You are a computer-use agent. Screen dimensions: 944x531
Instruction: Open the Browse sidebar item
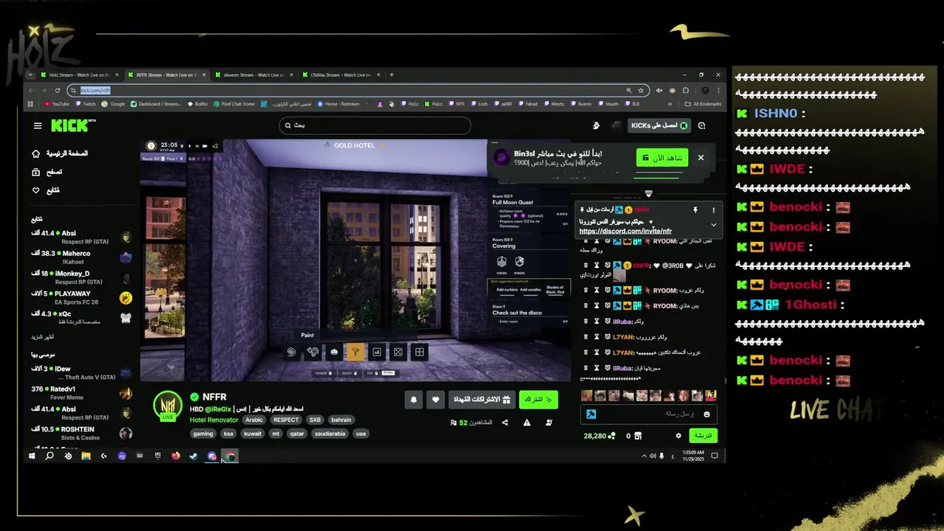click(x=35, y=172)
